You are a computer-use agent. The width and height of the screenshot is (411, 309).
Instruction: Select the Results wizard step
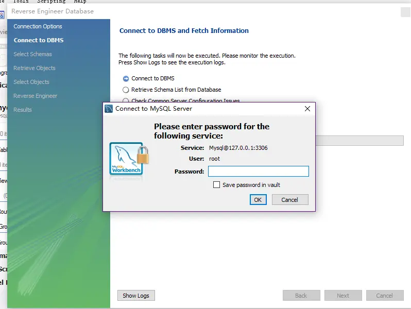coord(23,110)
